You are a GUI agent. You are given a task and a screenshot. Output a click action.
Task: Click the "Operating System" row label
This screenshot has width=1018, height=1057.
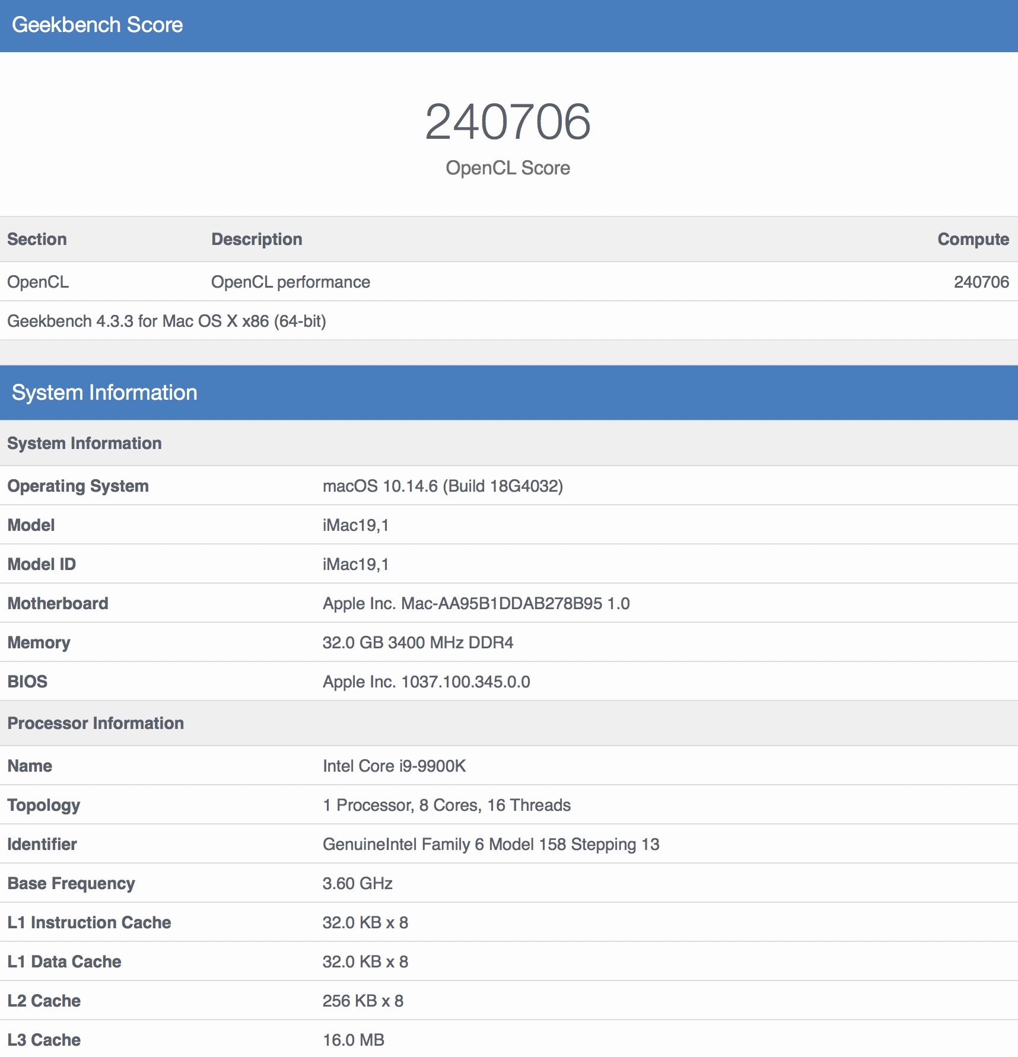click(78, 486)
